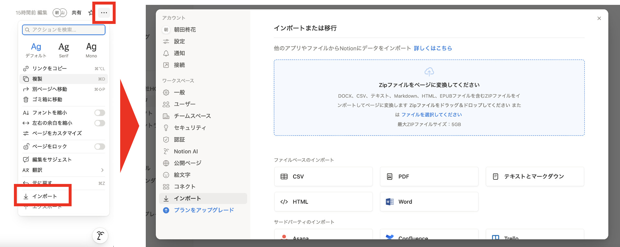
Task: Click the grid icon beside コネクト
Action: click(166, 187)
